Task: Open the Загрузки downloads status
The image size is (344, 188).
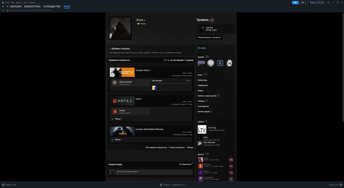Action: point(173,185)
